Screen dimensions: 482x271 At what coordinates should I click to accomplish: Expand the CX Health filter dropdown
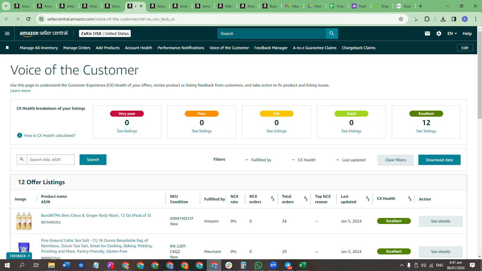coord(304,160)
